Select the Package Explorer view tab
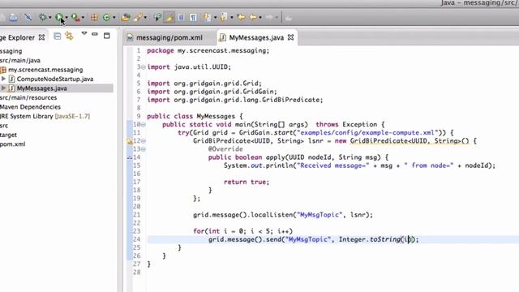 click(17, 37)
